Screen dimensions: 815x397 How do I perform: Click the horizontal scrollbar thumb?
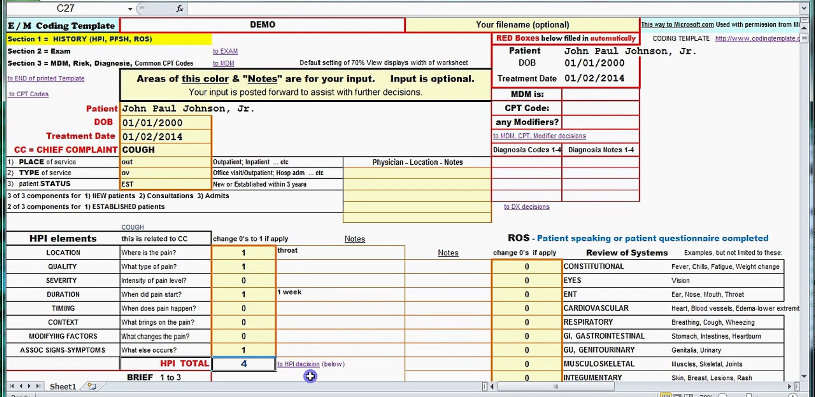(556, 386)
